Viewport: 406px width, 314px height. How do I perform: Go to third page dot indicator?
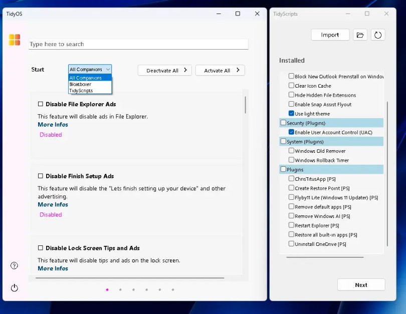(x=133, y=289)
